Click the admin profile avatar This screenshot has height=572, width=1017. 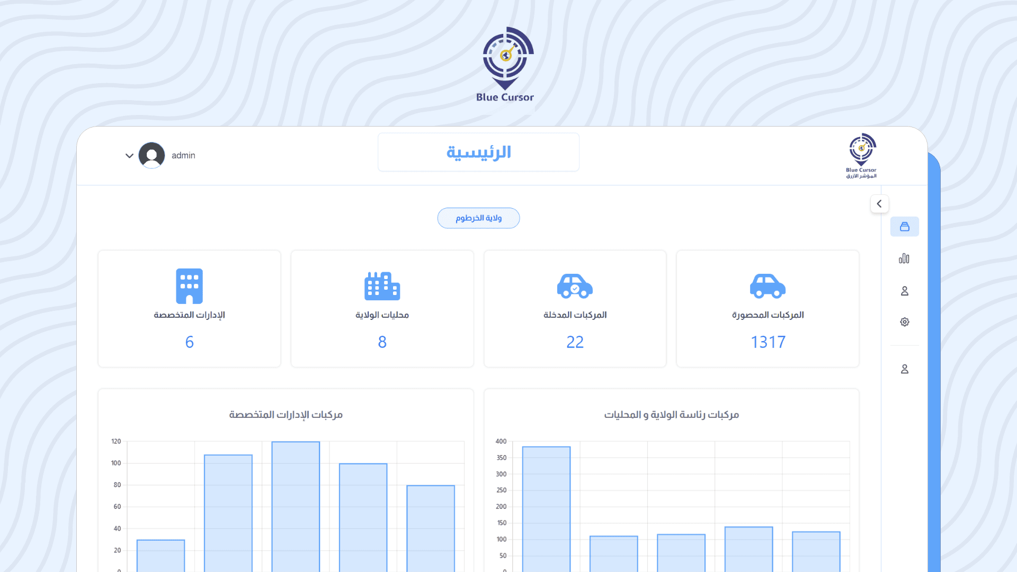point(151,155)
